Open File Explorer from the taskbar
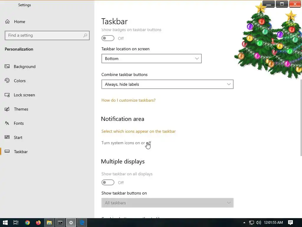 (x=49, y=223)
